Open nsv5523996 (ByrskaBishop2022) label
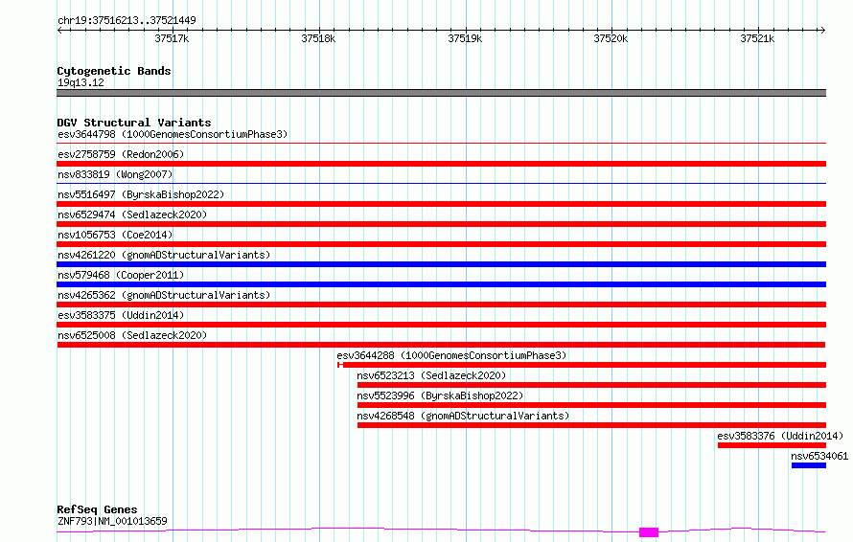This screenshot has height=542, width=853. 440,395
